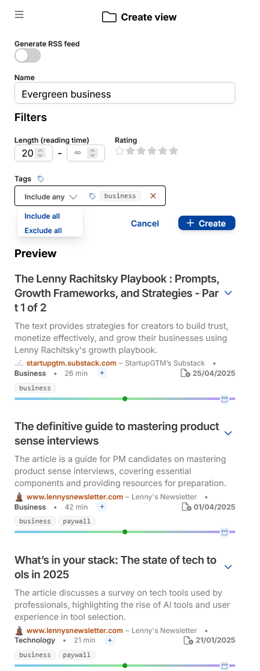Set rating filter to five stars

click(x=174, y=151)
